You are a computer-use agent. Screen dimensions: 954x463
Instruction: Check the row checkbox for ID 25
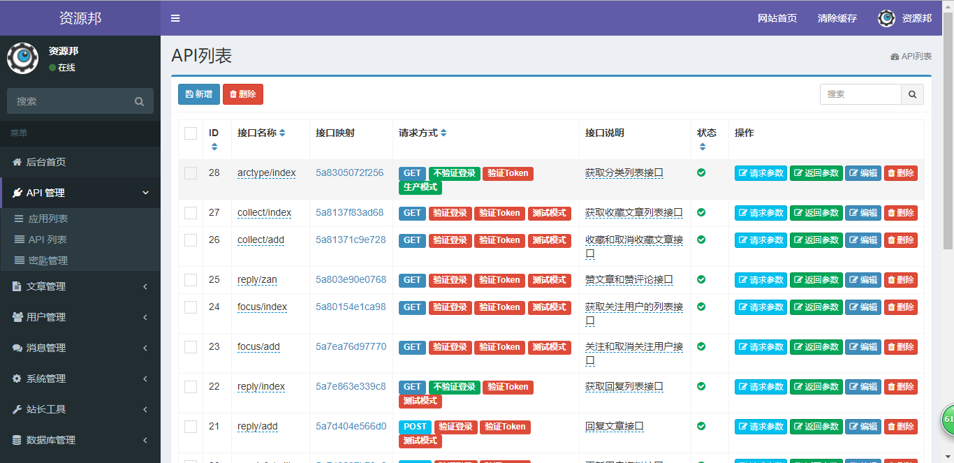click(x=191, y=280)
